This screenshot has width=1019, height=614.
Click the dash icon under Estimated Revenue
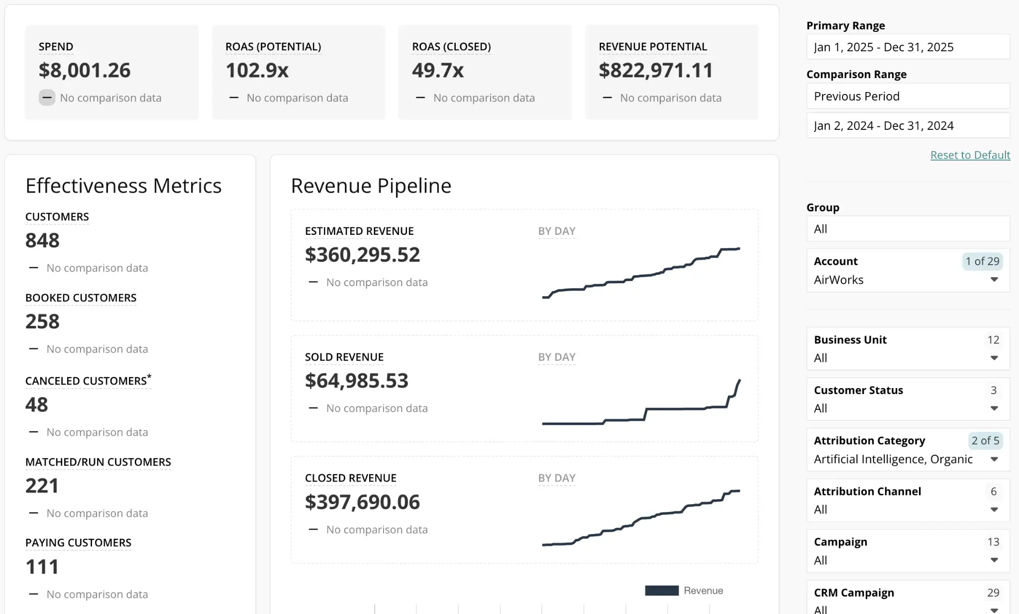point(313,282)
